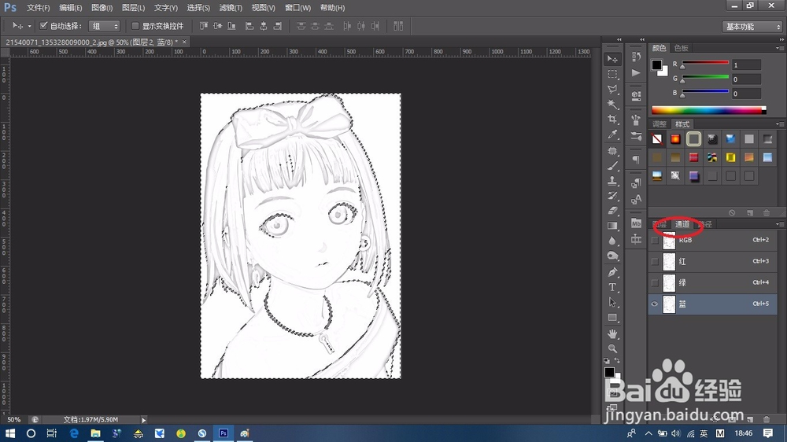The height and width of the screenshot is (442, 787).
Task: Open the 图像(I) menu
Action: 102,8
